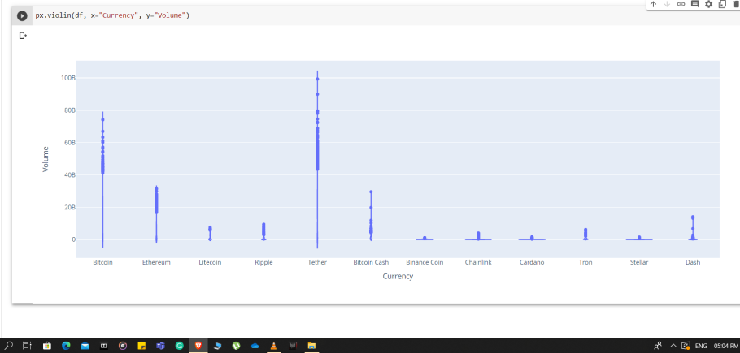The image size is (740, 353).
Task: Move cell up with arrow icon
Action: tap(653, 4)
